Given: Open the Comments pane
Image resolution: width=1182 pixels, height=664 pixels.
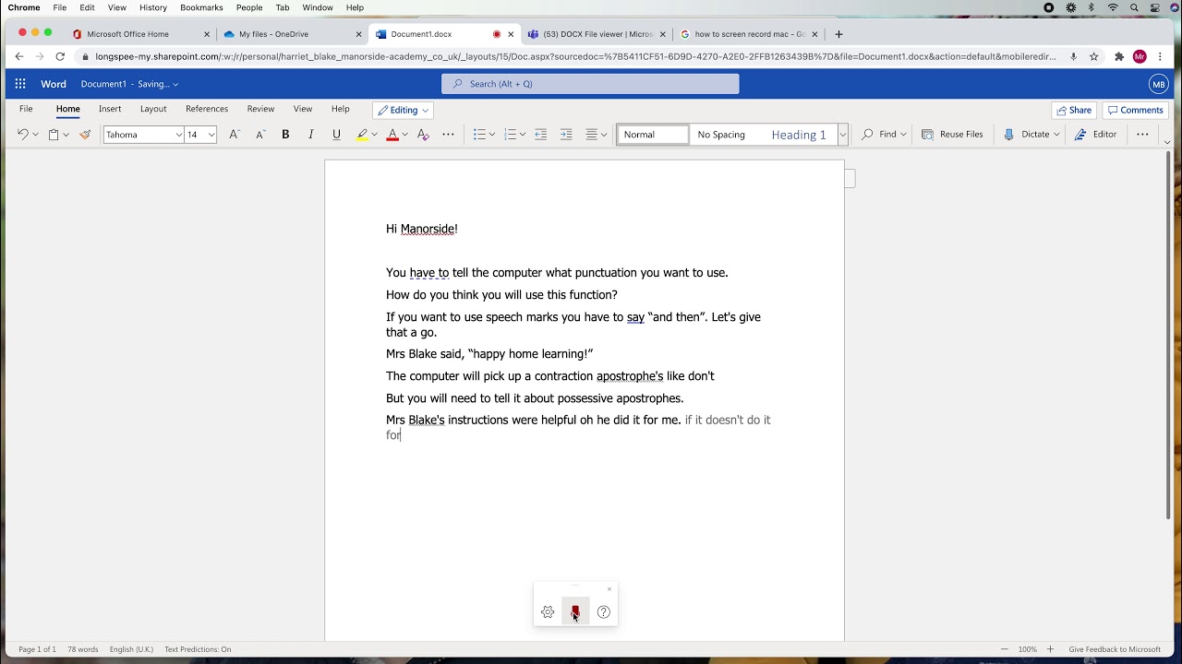Looking at the screenshot, I should (x=1136, y=110).
